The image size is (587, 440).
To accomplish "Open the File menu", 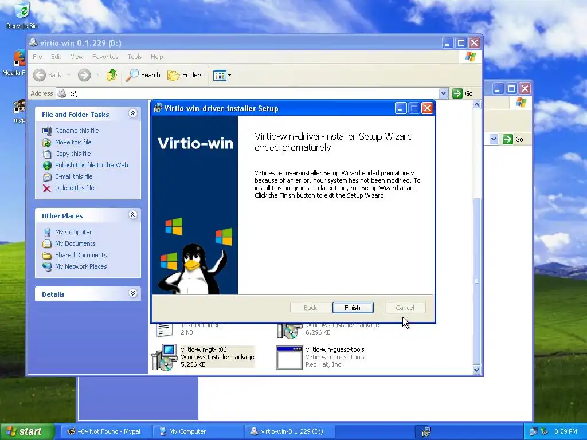I will point(37,57).
